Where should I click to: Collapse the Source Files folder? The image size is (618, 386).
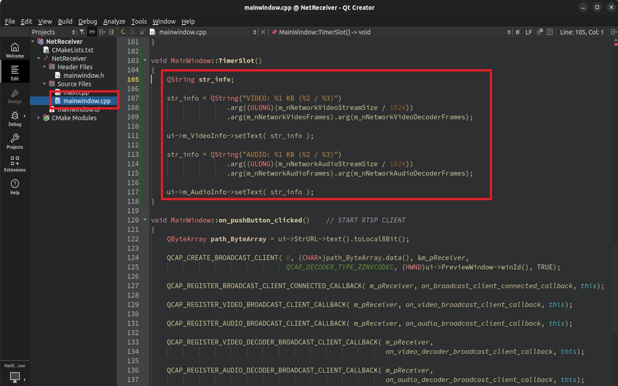click(44, 84)
